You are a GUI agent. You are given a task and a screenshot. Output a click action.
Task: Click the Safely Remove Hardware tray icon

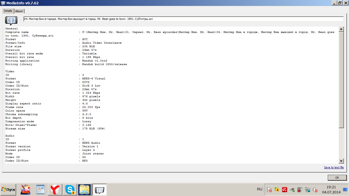click(x=292, y=190)
